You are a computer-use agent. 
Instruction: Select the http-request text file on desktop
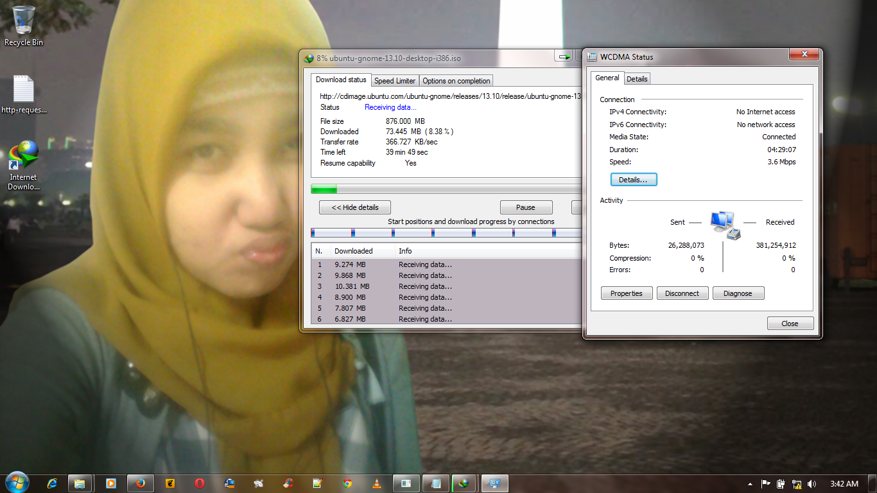pos(24,94)
